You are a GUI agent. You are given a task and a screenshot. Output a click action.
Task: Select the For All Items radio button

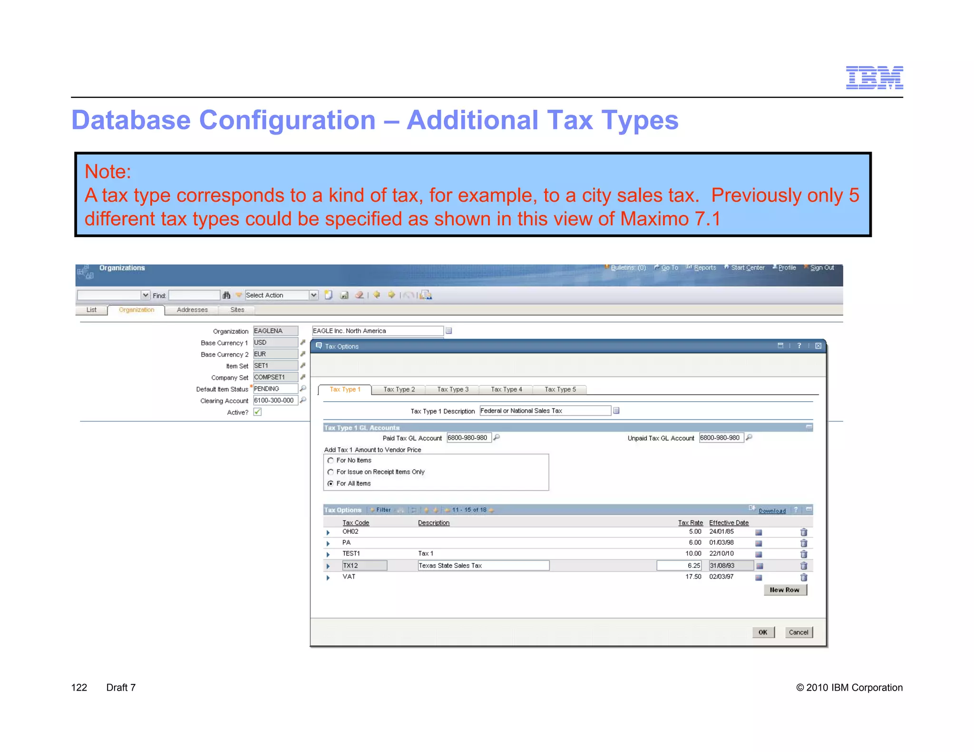click(331, 483)
